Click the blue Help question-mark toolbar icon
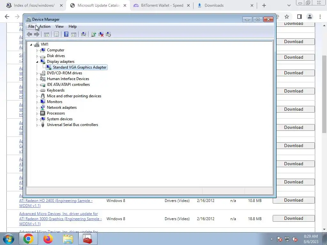 pos(66,34)
